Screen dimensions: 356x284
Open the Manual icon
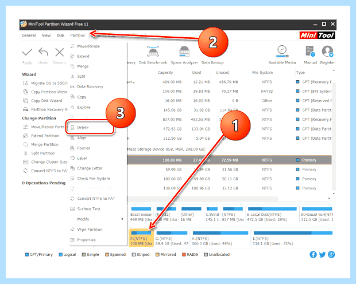[310, 51]
